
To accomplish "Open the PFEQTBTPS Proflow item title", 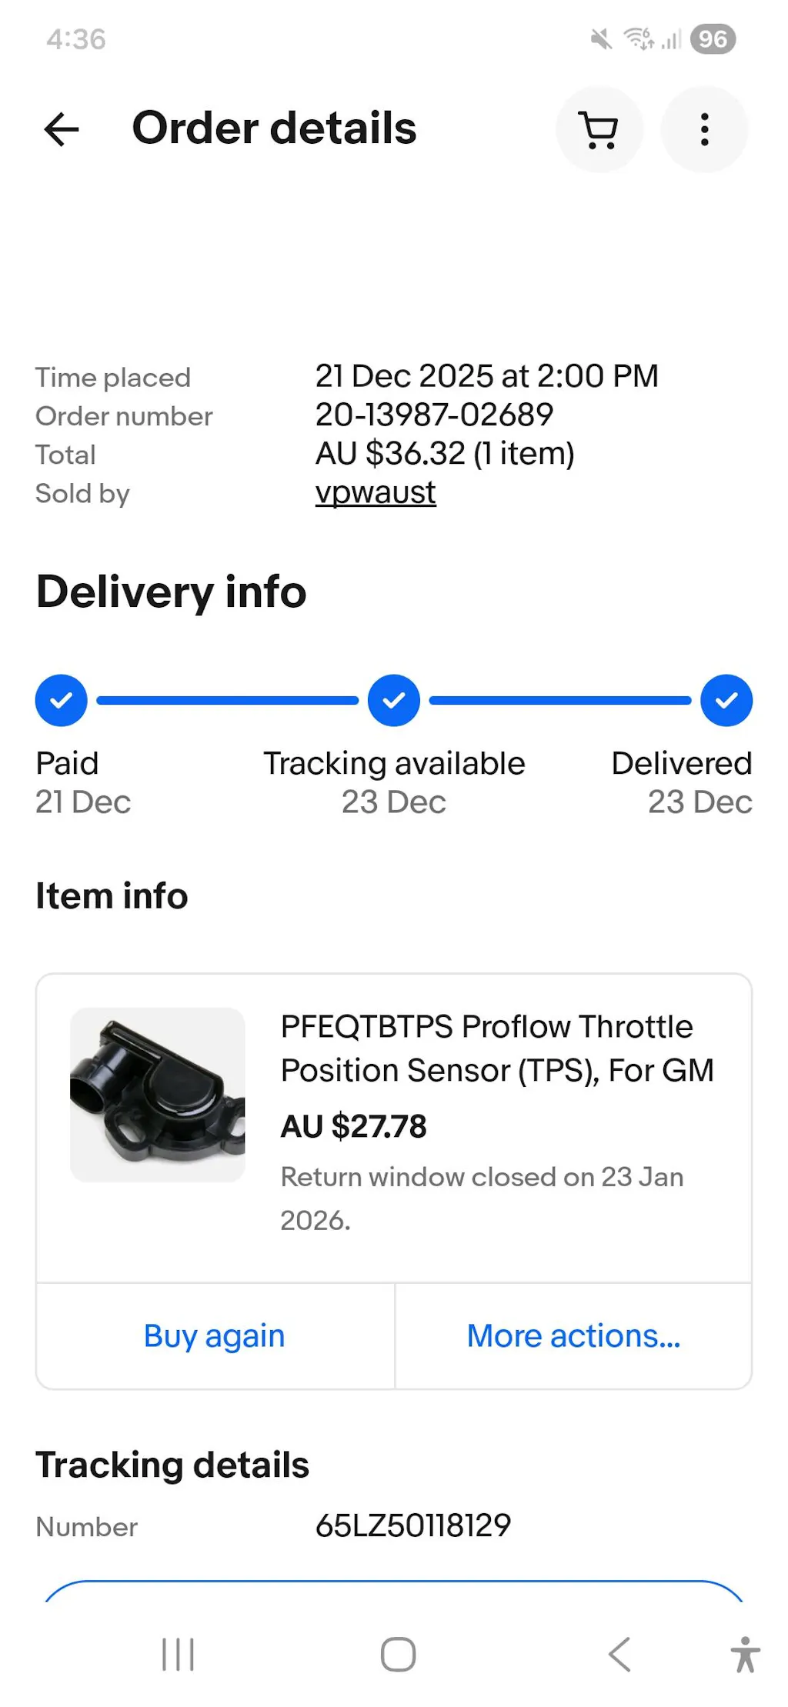I will tap(497, 1048).
